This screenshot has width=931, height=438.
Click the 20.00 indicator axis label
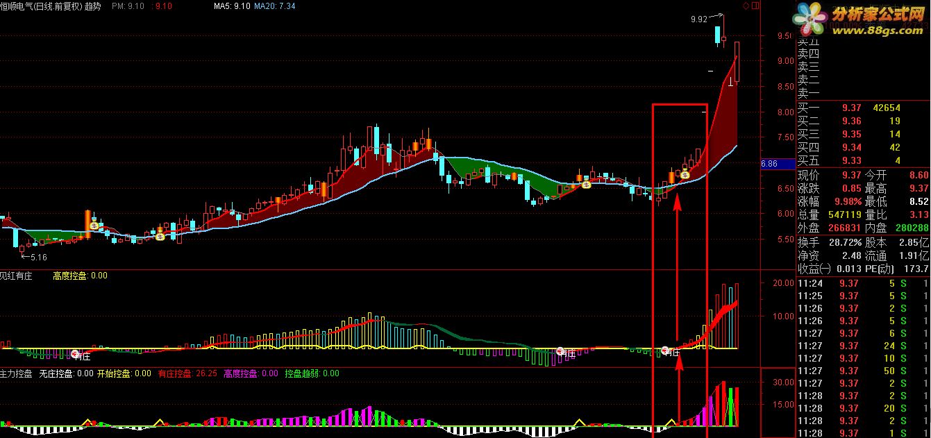[783, 283]
